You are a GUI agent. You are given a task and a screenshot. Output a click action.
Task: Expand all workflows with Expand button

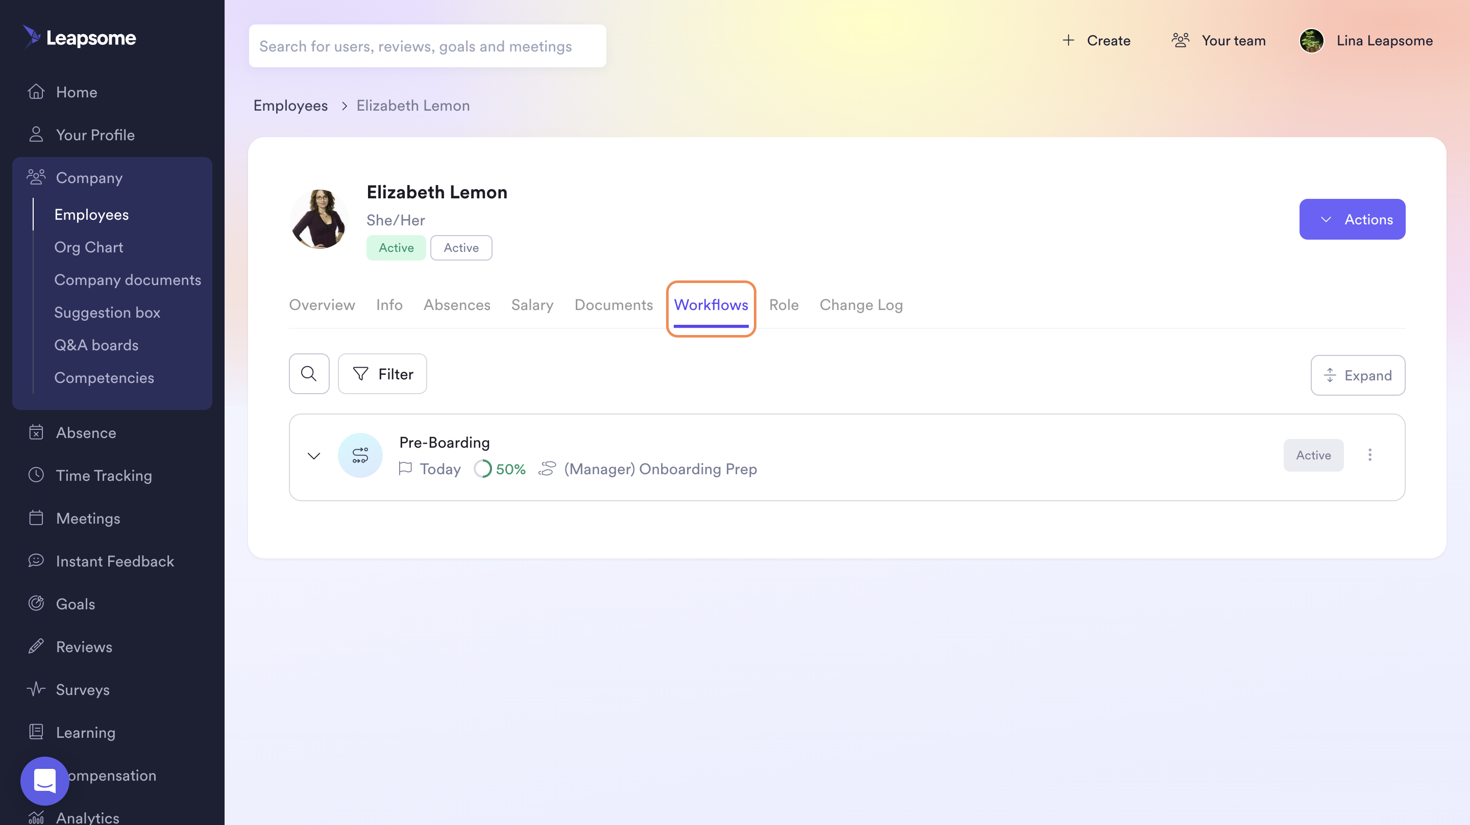[x=1358, y=375]
